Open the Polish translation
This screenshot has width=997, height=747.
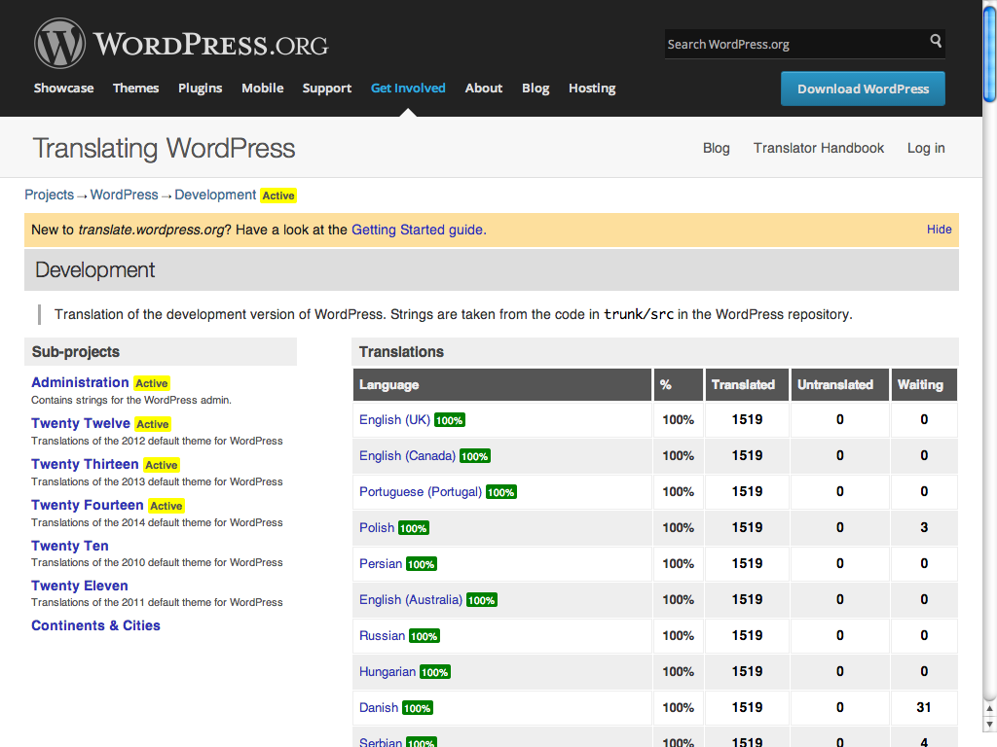coord(377,528)
